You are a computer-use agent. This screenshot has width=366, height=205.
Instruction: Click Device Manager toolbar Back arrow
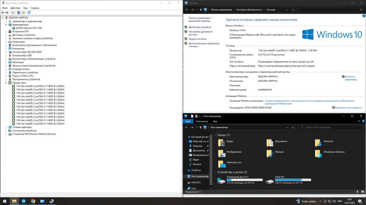pyautogui.click(x=3, y=13)
